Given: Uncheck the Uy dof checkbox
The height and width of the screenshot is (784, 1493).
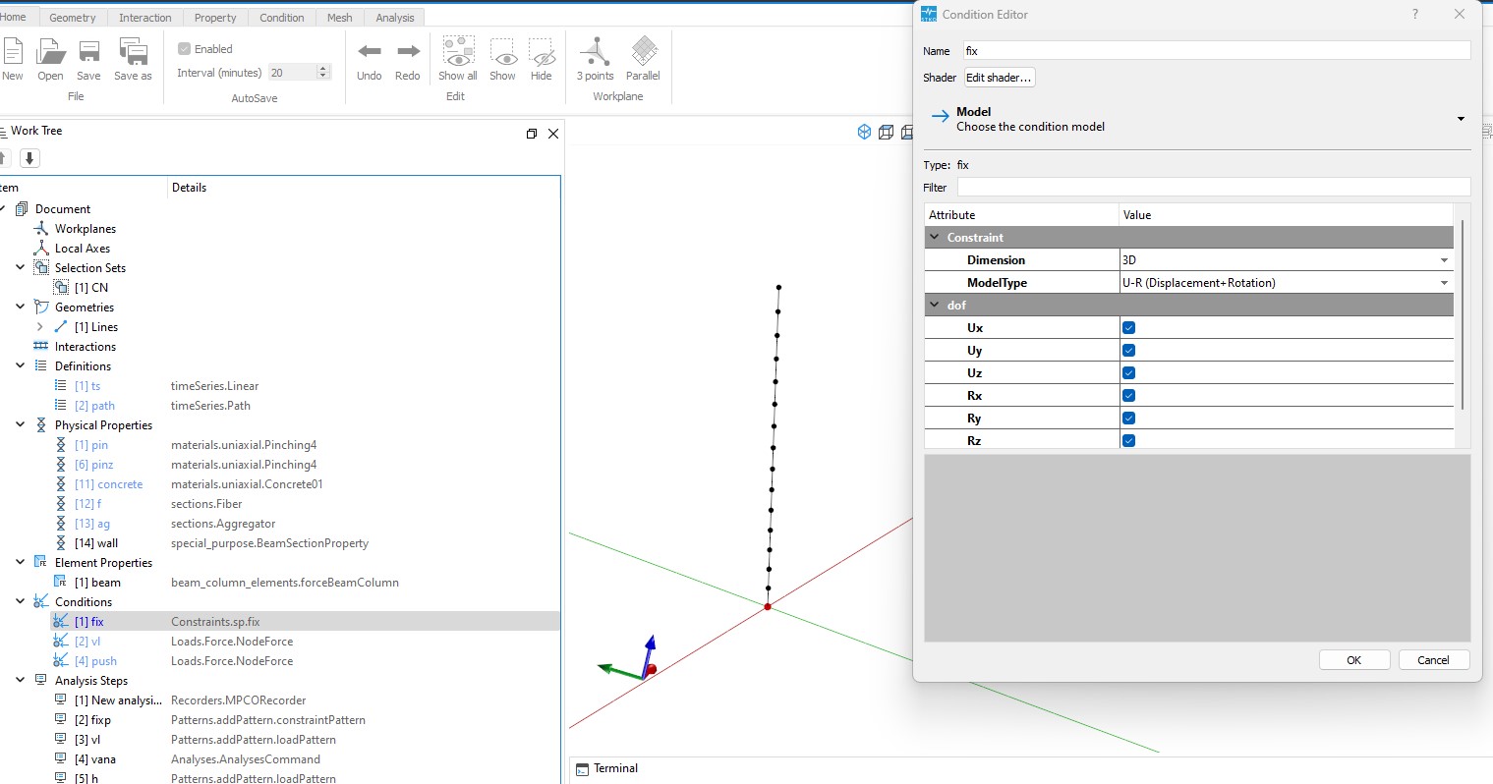Looking at the screenshot, I should [1128, 351].
